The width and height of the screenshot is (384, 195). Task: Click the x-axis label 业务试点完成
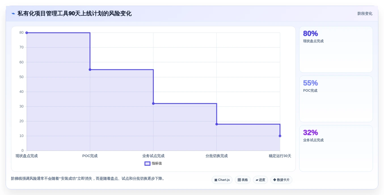[153, 156]
